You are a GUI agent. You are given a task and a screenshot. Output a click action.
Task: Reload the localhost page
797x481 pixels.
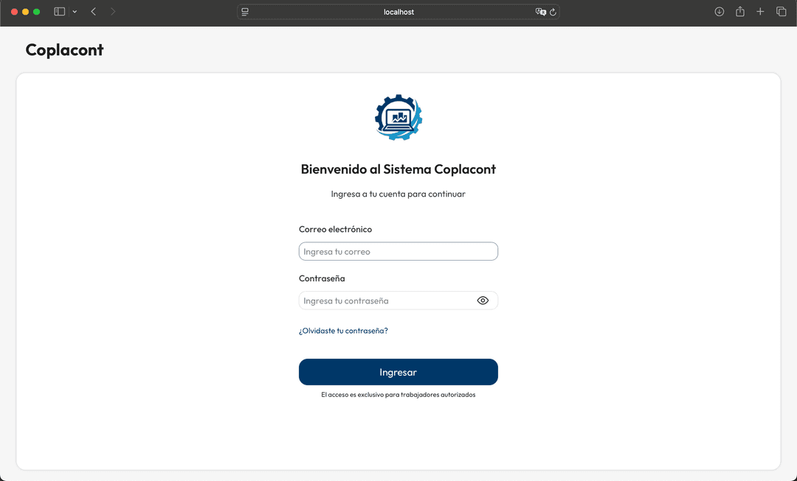pos(553,12)
